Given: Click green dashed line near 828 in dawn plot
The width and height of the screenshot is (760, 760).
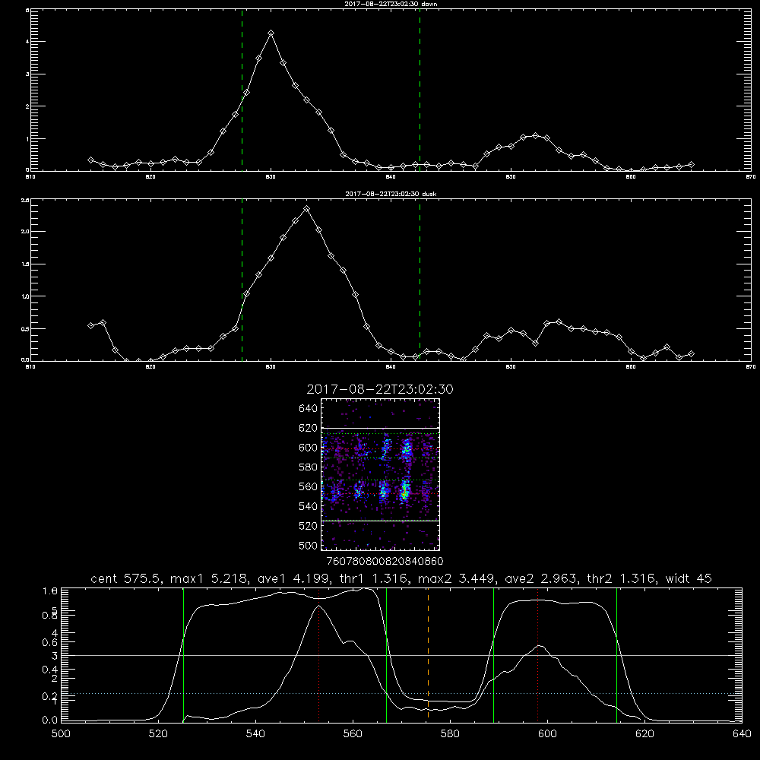Looking at the screenshot, I should coord(242,90).
